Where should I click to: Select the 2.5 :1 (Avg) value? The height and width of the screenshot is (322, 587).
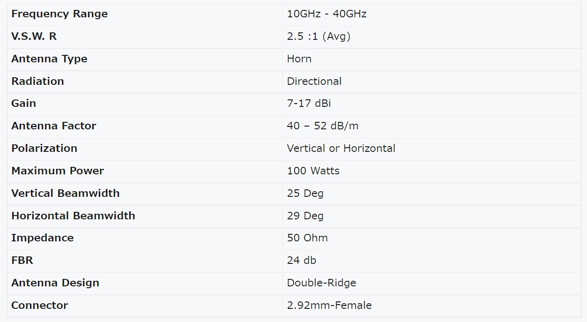point(319,37)
